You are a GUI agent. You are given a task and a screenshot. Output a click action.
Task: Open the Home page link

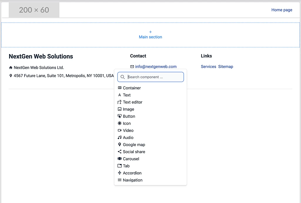click(x=282, y=10)
